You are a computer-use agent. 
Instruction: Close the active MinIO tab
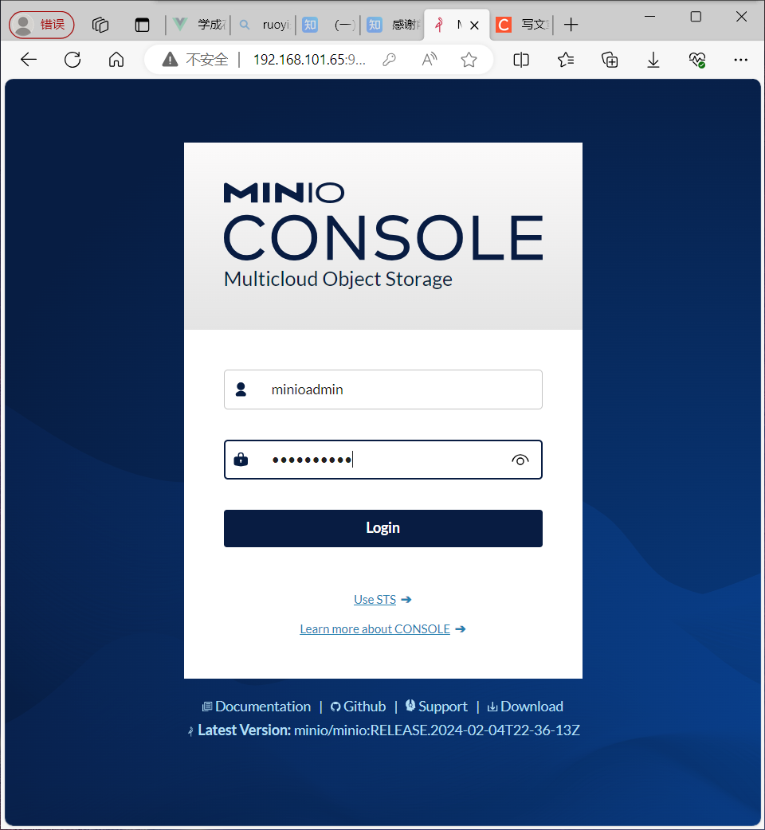pos(474,25)
